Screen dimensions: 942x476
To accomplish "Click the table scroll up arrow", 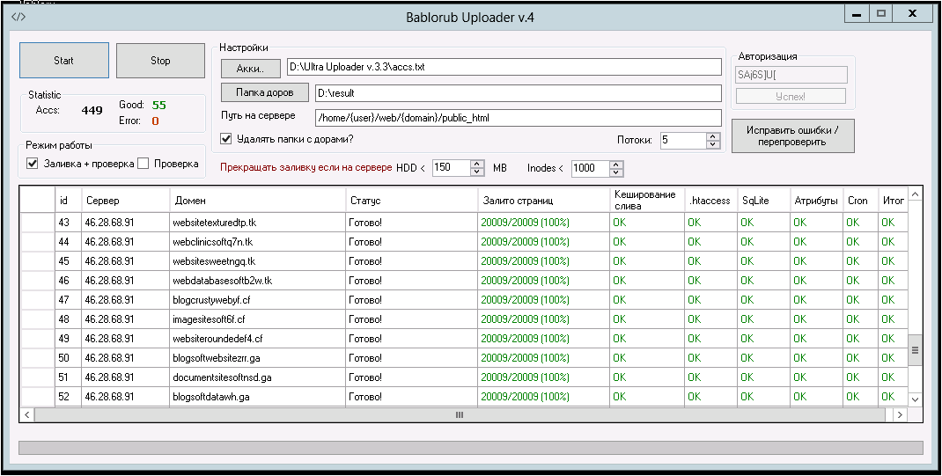I will (x=915, y=194).
